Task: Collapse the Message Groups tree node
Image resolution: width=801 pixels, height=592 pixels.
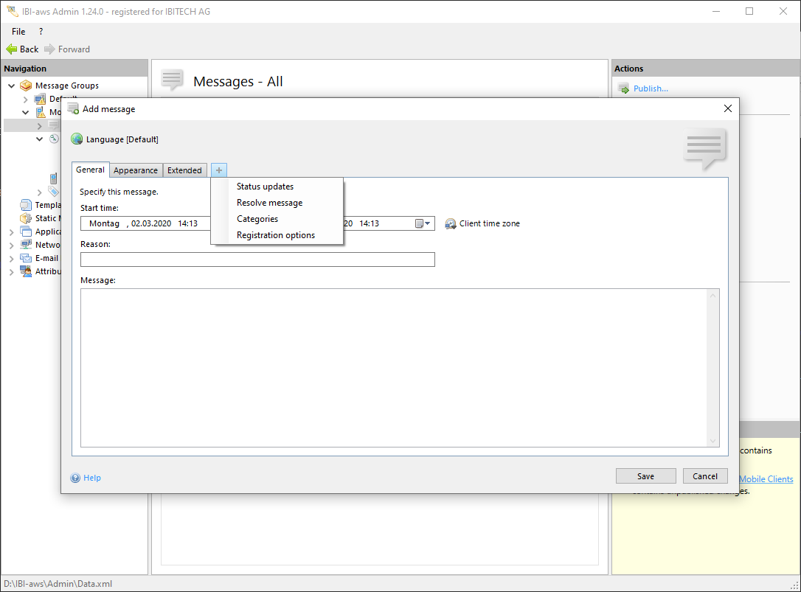Action: [12, 86]
